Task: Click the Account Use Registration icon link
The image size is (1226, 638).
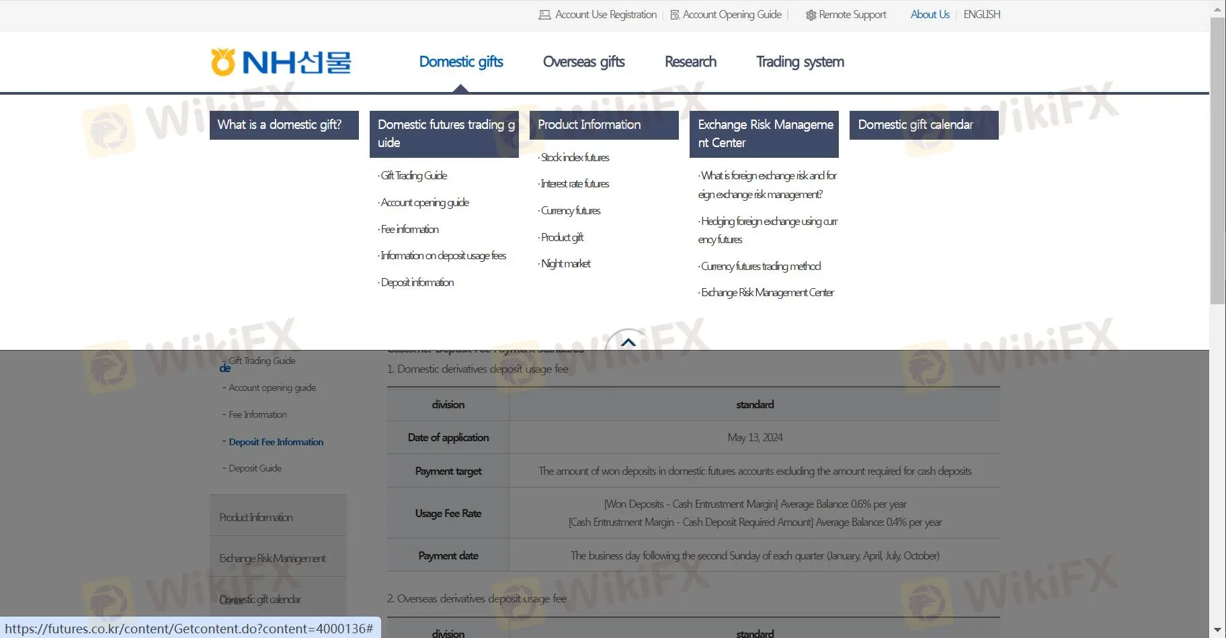Action: click(x=544, y=15)
